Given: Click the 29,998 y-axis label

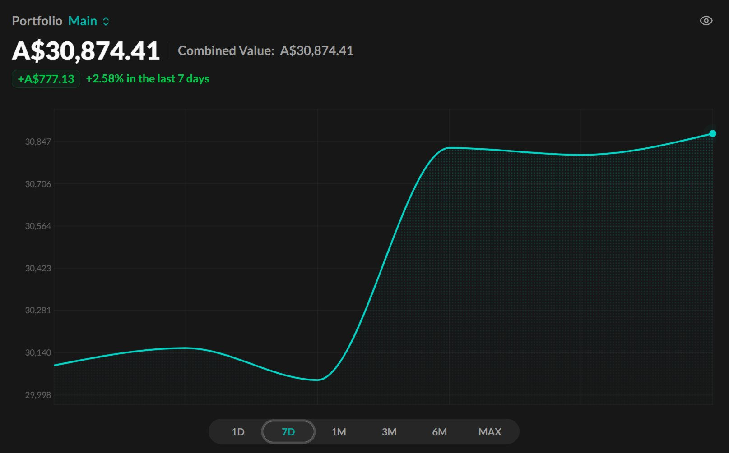Looking at the screenshot, I should coord(38,395).
